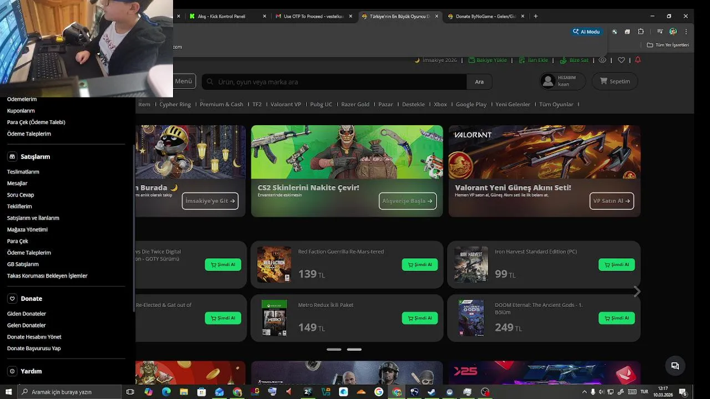Select the Google Play category
Screen dimensions: 710x399
tap(471, 104)
